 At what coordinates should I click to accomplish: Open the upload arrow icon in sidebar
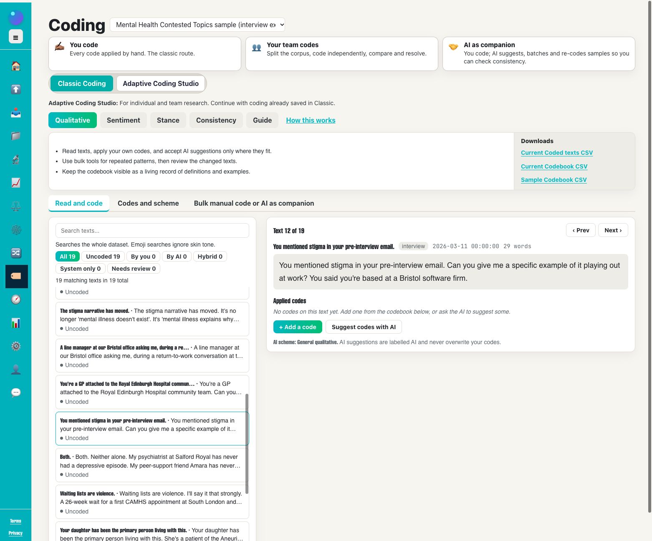point(16,89)
